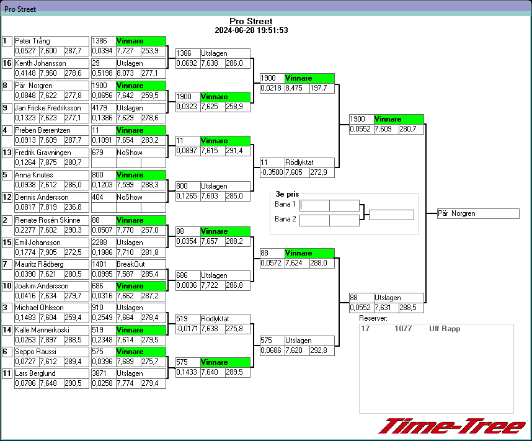Viewport: 532px width, 441px height.
Task: Click seed number 16 box
Action: (7, 64)
